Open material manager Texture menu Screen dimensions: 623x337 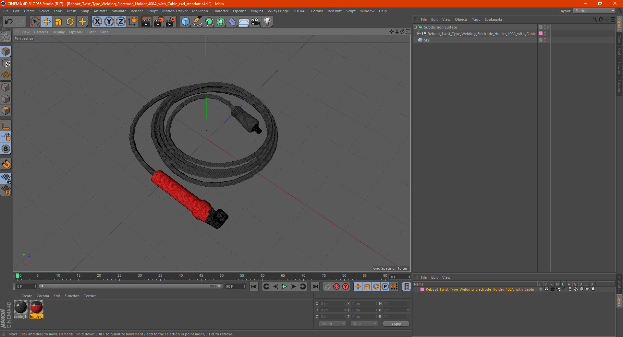(90, 296)
